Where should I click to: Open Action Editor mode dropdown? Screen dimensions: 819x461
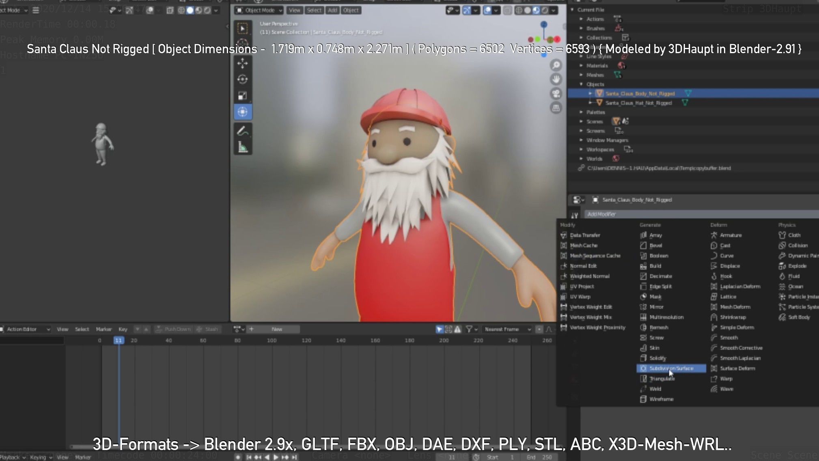(26, 330)
